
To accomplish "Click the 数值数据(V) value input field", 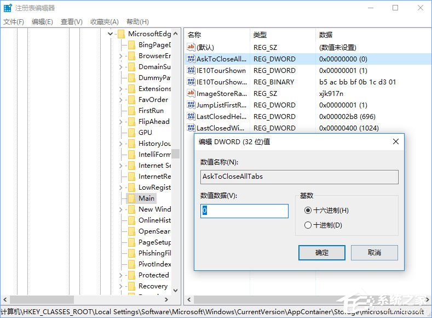I will [x=244, y=211].
